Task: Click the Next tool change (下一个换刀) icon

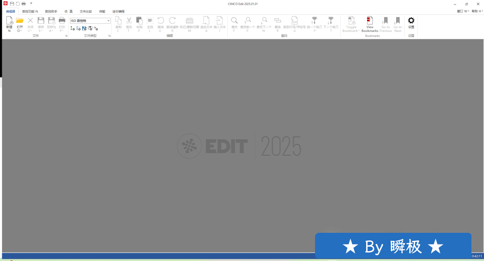Action: 331,21
